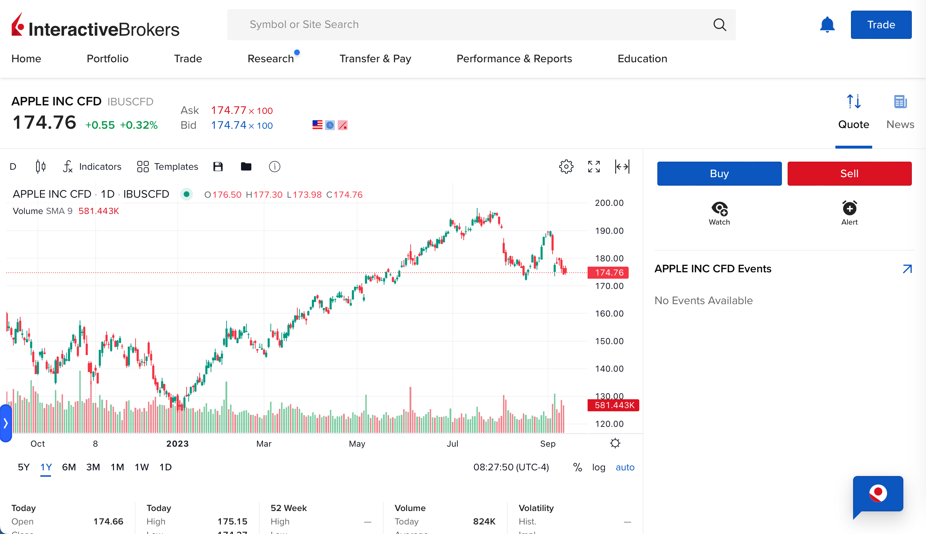Open saved chart folder icon
926x534 pixels.
246,167
